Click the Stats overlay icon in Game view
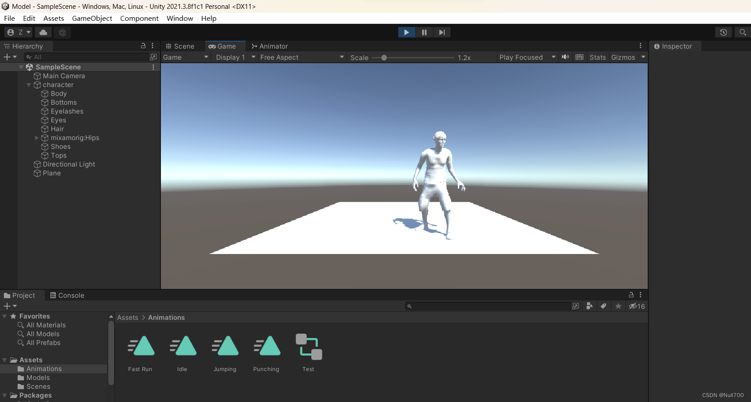The image size is (751, 402). click(x=597, y=57)
